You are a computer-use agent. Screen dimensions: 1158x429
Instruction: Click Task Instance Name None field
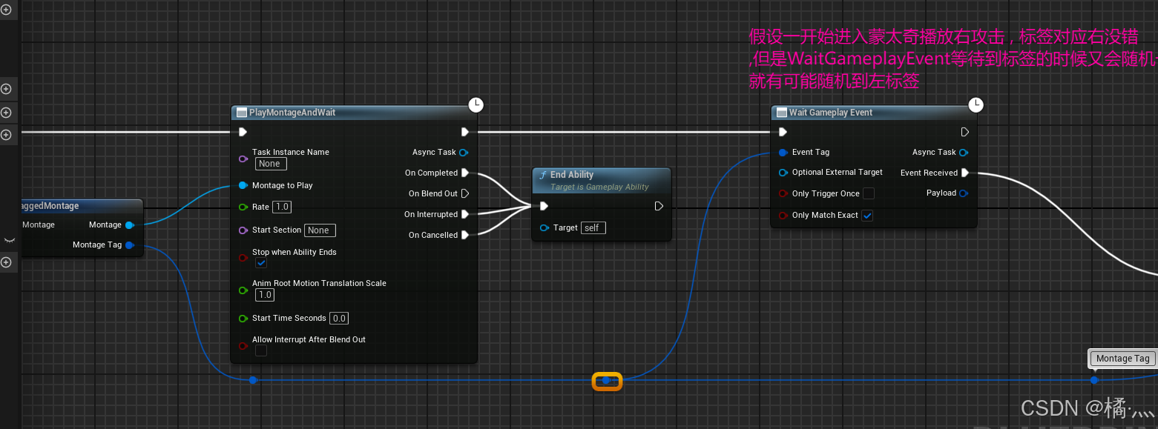click(271, 164)
